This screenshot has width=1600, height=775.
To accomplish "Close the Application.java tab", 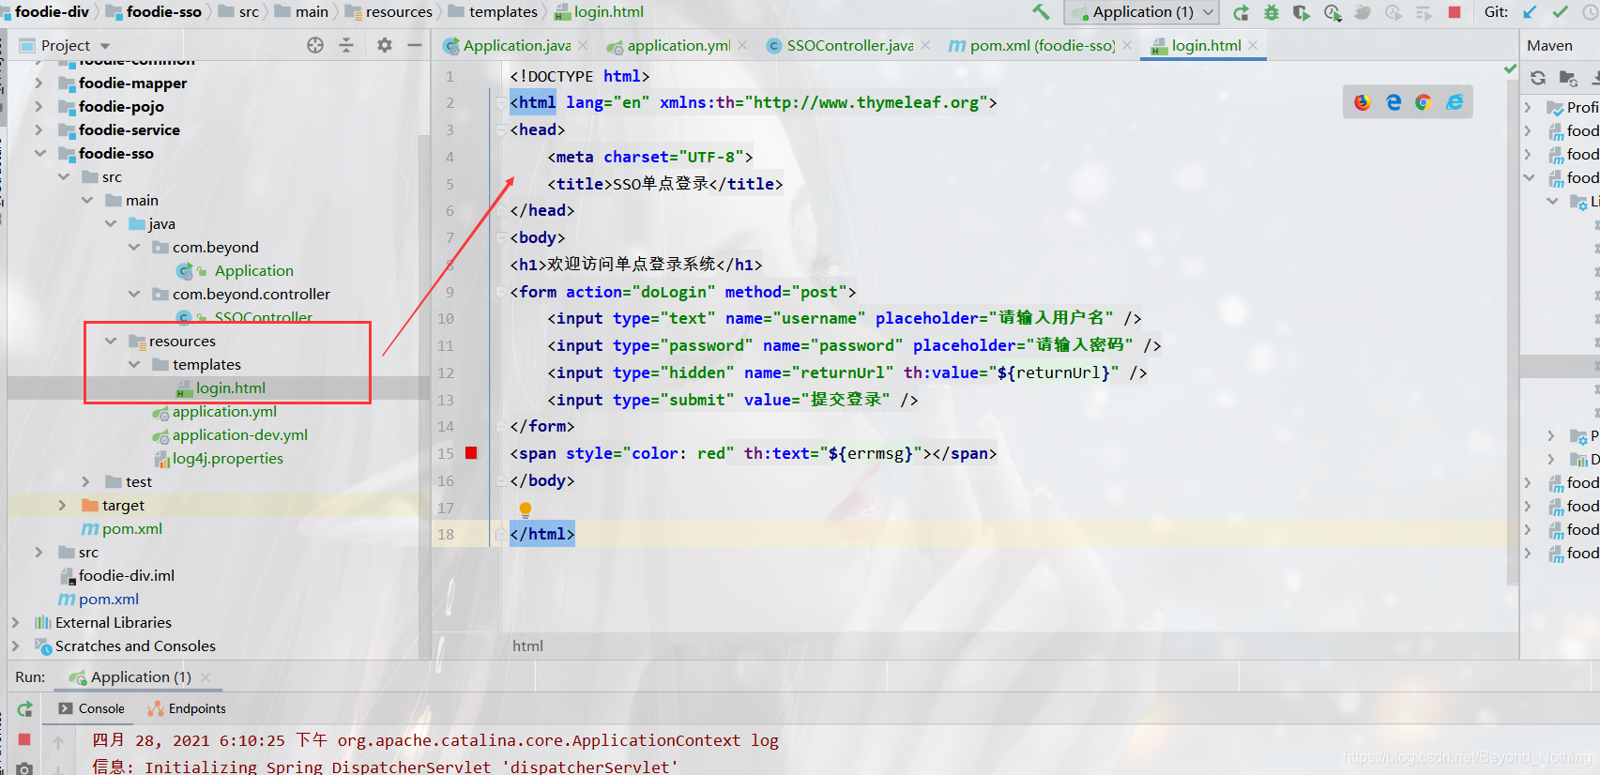I will pos(583,45).
